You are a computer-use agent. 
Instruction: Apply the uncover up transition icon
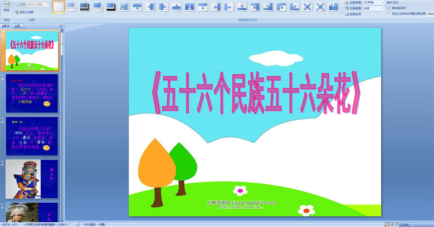tap(242, 6)
